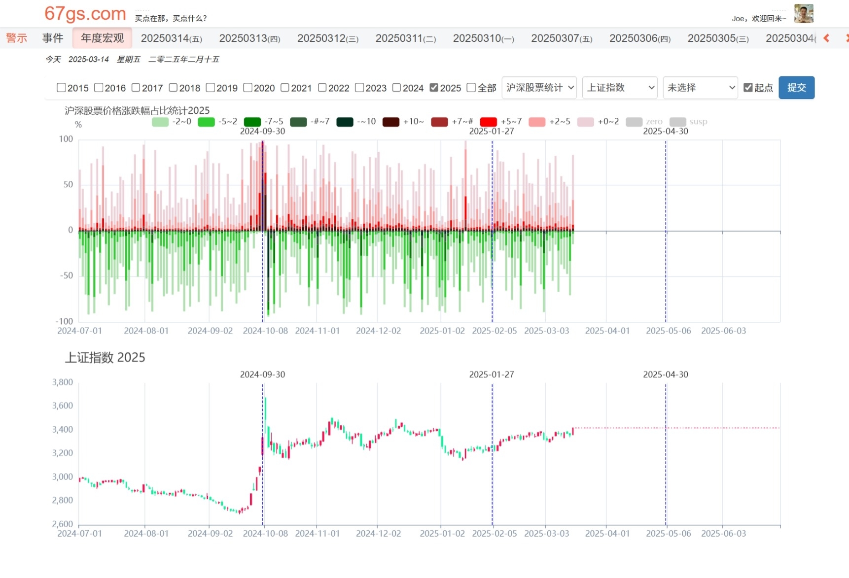The image size is (849, 578).
Task: Click the 2025-04-30 marker label above the 沪深 chart
Action: click(x=666, y=131)
